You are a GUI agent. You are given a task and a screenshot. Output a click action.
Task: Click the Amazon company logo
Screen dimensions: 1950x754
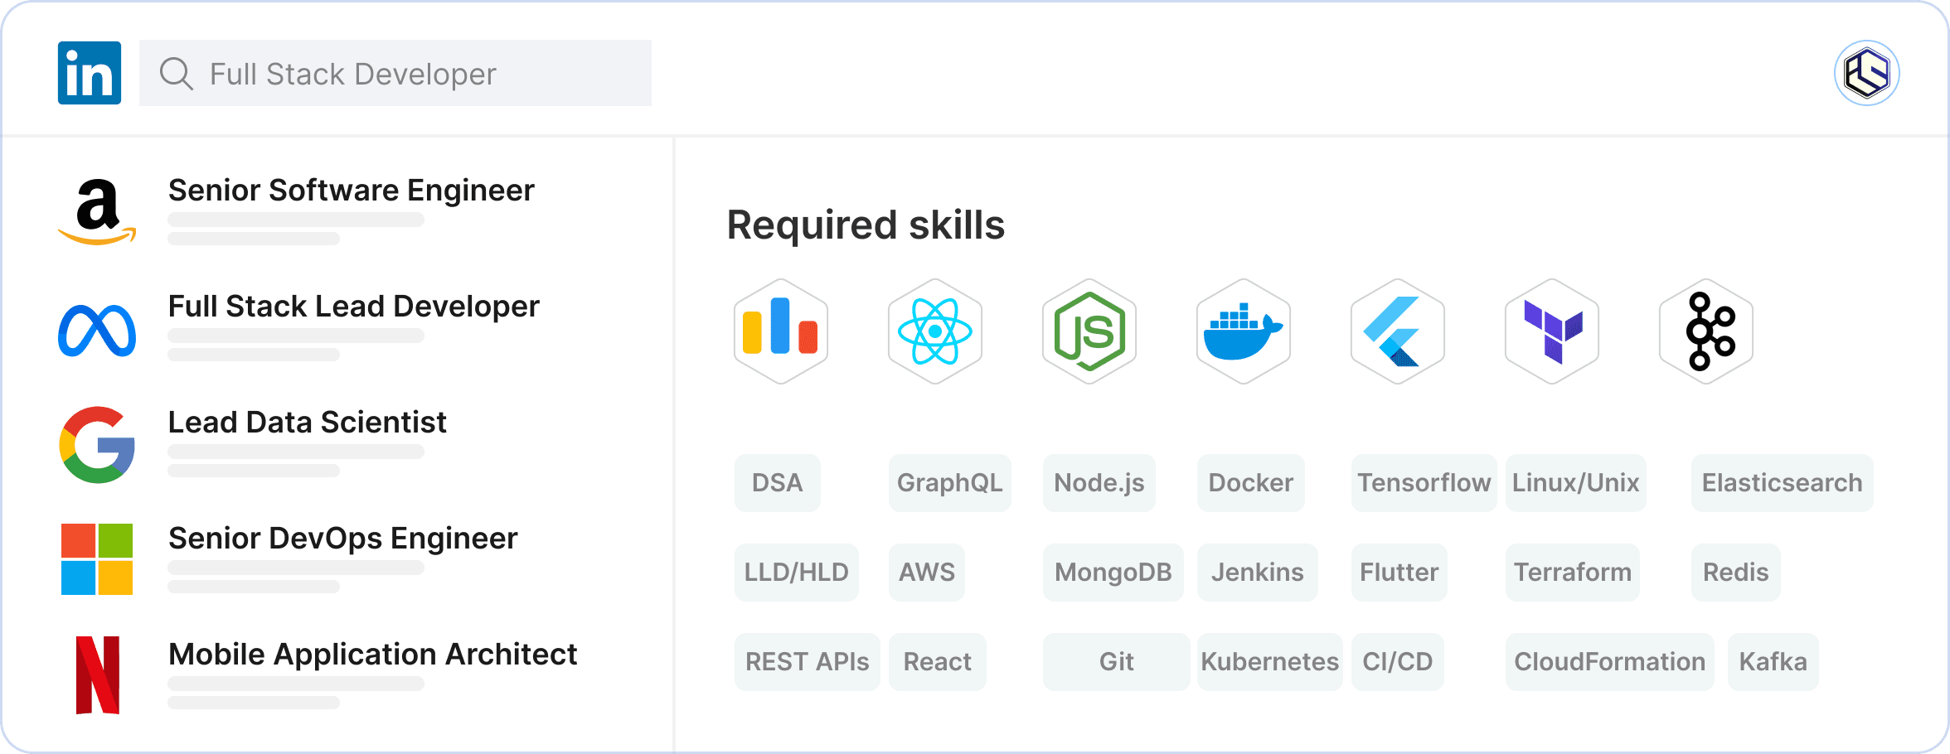97,211
